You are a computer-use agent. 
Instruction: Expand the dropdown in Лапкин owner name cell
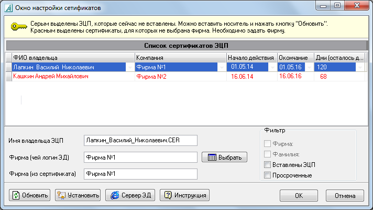(x=130, y=67)
